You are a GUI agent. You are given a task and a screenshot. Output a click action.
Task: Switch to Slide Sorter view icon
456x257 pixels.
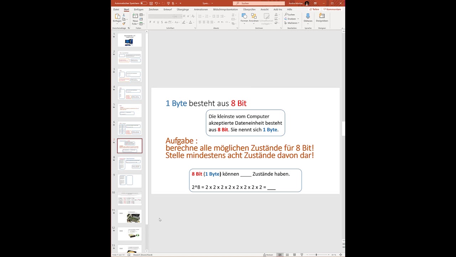coord(287,255)
